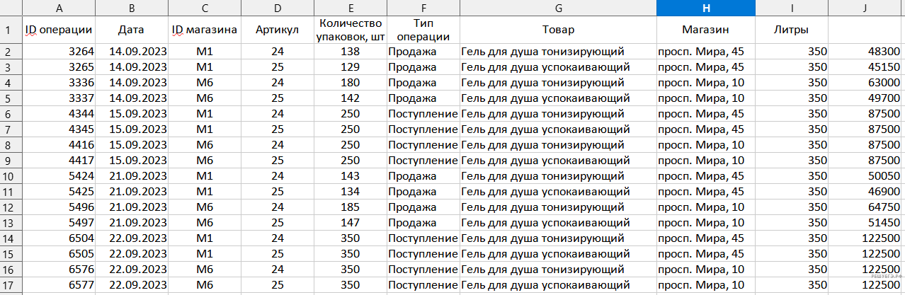Select column A header
The image size is (905, 295).
click(x=58, y=8)
